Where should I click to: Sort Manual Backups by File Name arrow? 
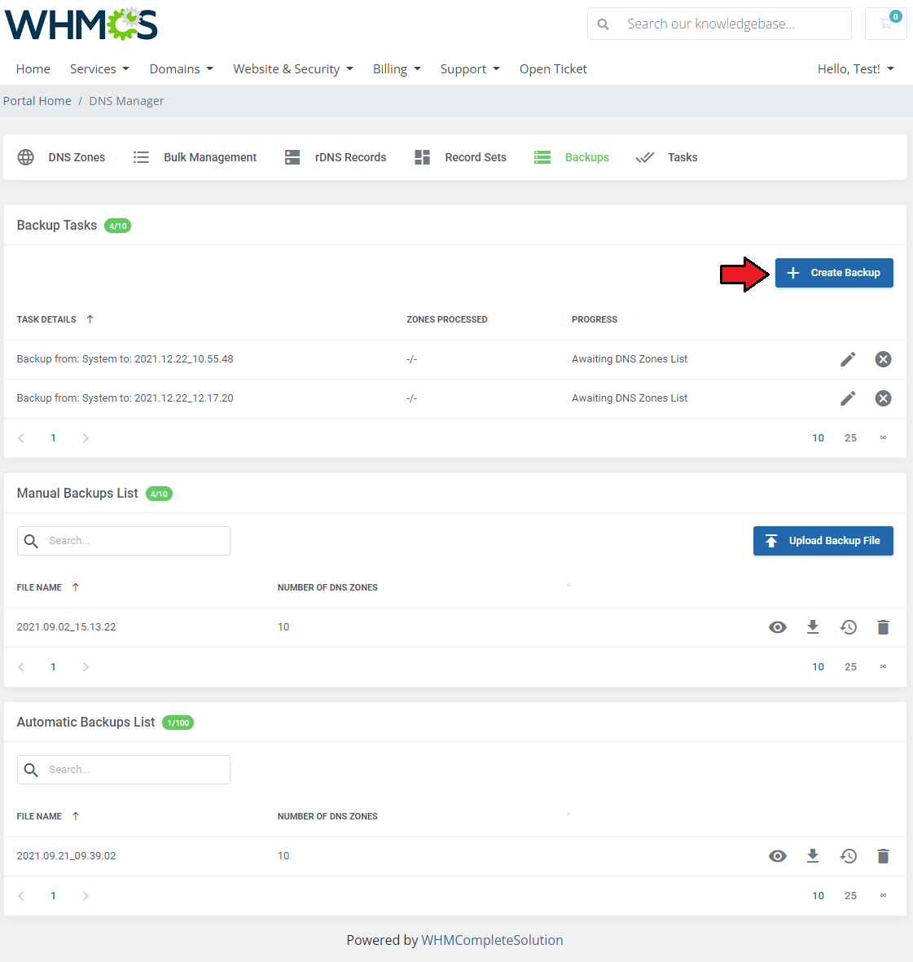click(76, 587)
